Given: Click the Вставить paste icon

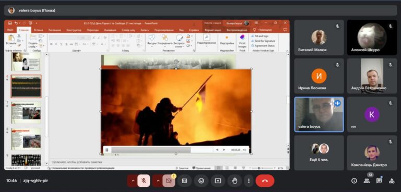Looking at the screenshot, I should pos(11,39).
